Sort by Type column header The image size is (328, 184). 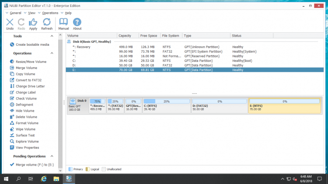(206, 36)
